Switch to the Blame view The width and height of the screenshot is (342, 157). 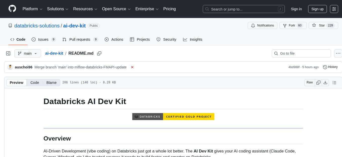(x=51, y=83)
